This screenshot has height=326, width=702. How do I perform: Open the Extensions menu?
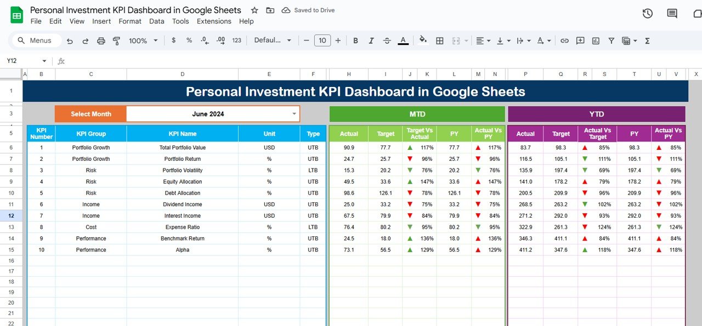214,21
